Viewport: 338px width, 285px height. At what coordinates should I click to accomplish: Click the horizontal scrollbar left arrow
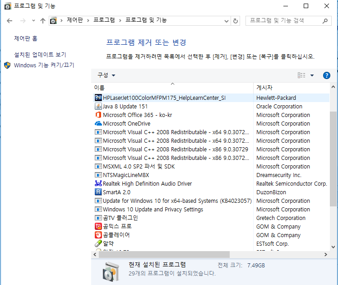click(95, 255)
